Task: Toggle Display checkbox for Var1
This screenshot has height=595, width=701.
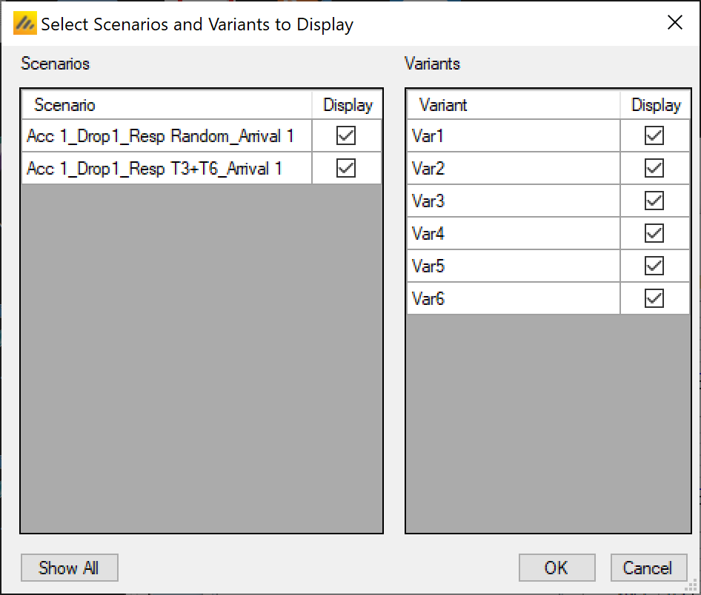Action: (x=654, y=135)
